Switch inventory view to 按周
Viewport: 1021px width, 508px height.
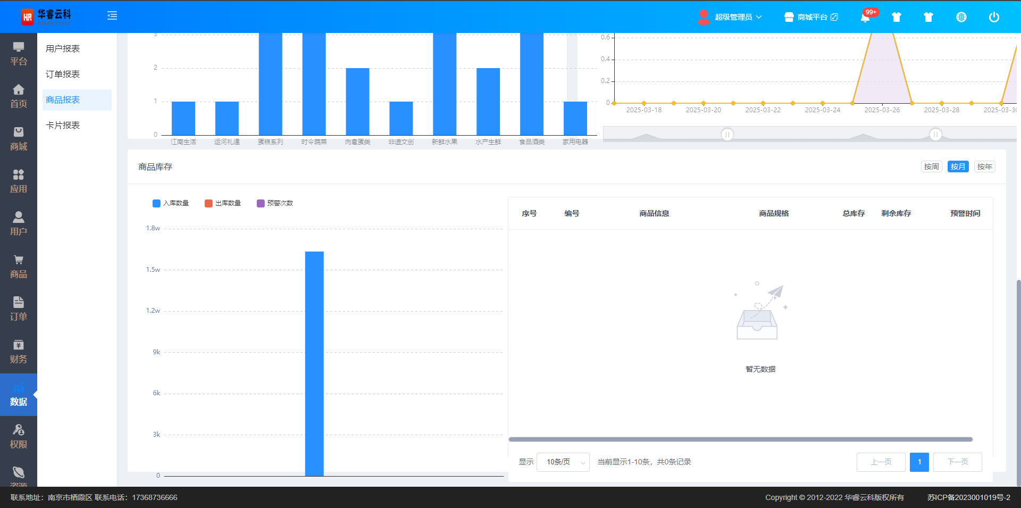pyautogui.click(x=931, y=166)
